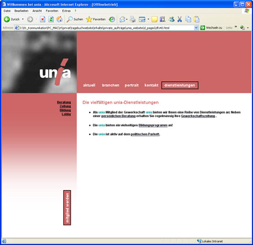The height and width of the screenshot is (245, 253).
Task: Open the Suchen search pane
Action: [75, 19]
